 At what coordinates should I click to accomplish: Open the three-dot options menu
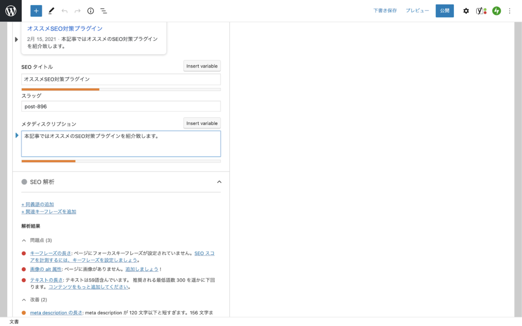510,11
